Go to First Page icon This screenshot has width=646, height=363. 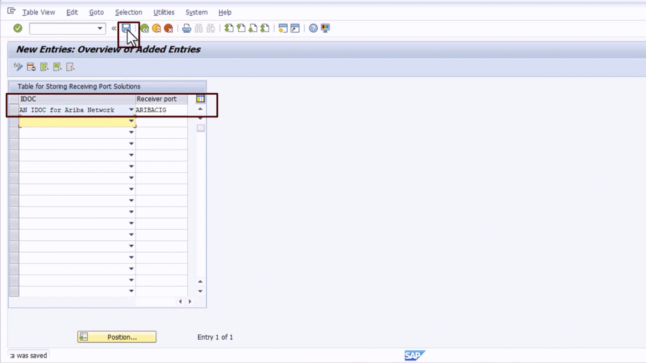click(x=229, y=28)
